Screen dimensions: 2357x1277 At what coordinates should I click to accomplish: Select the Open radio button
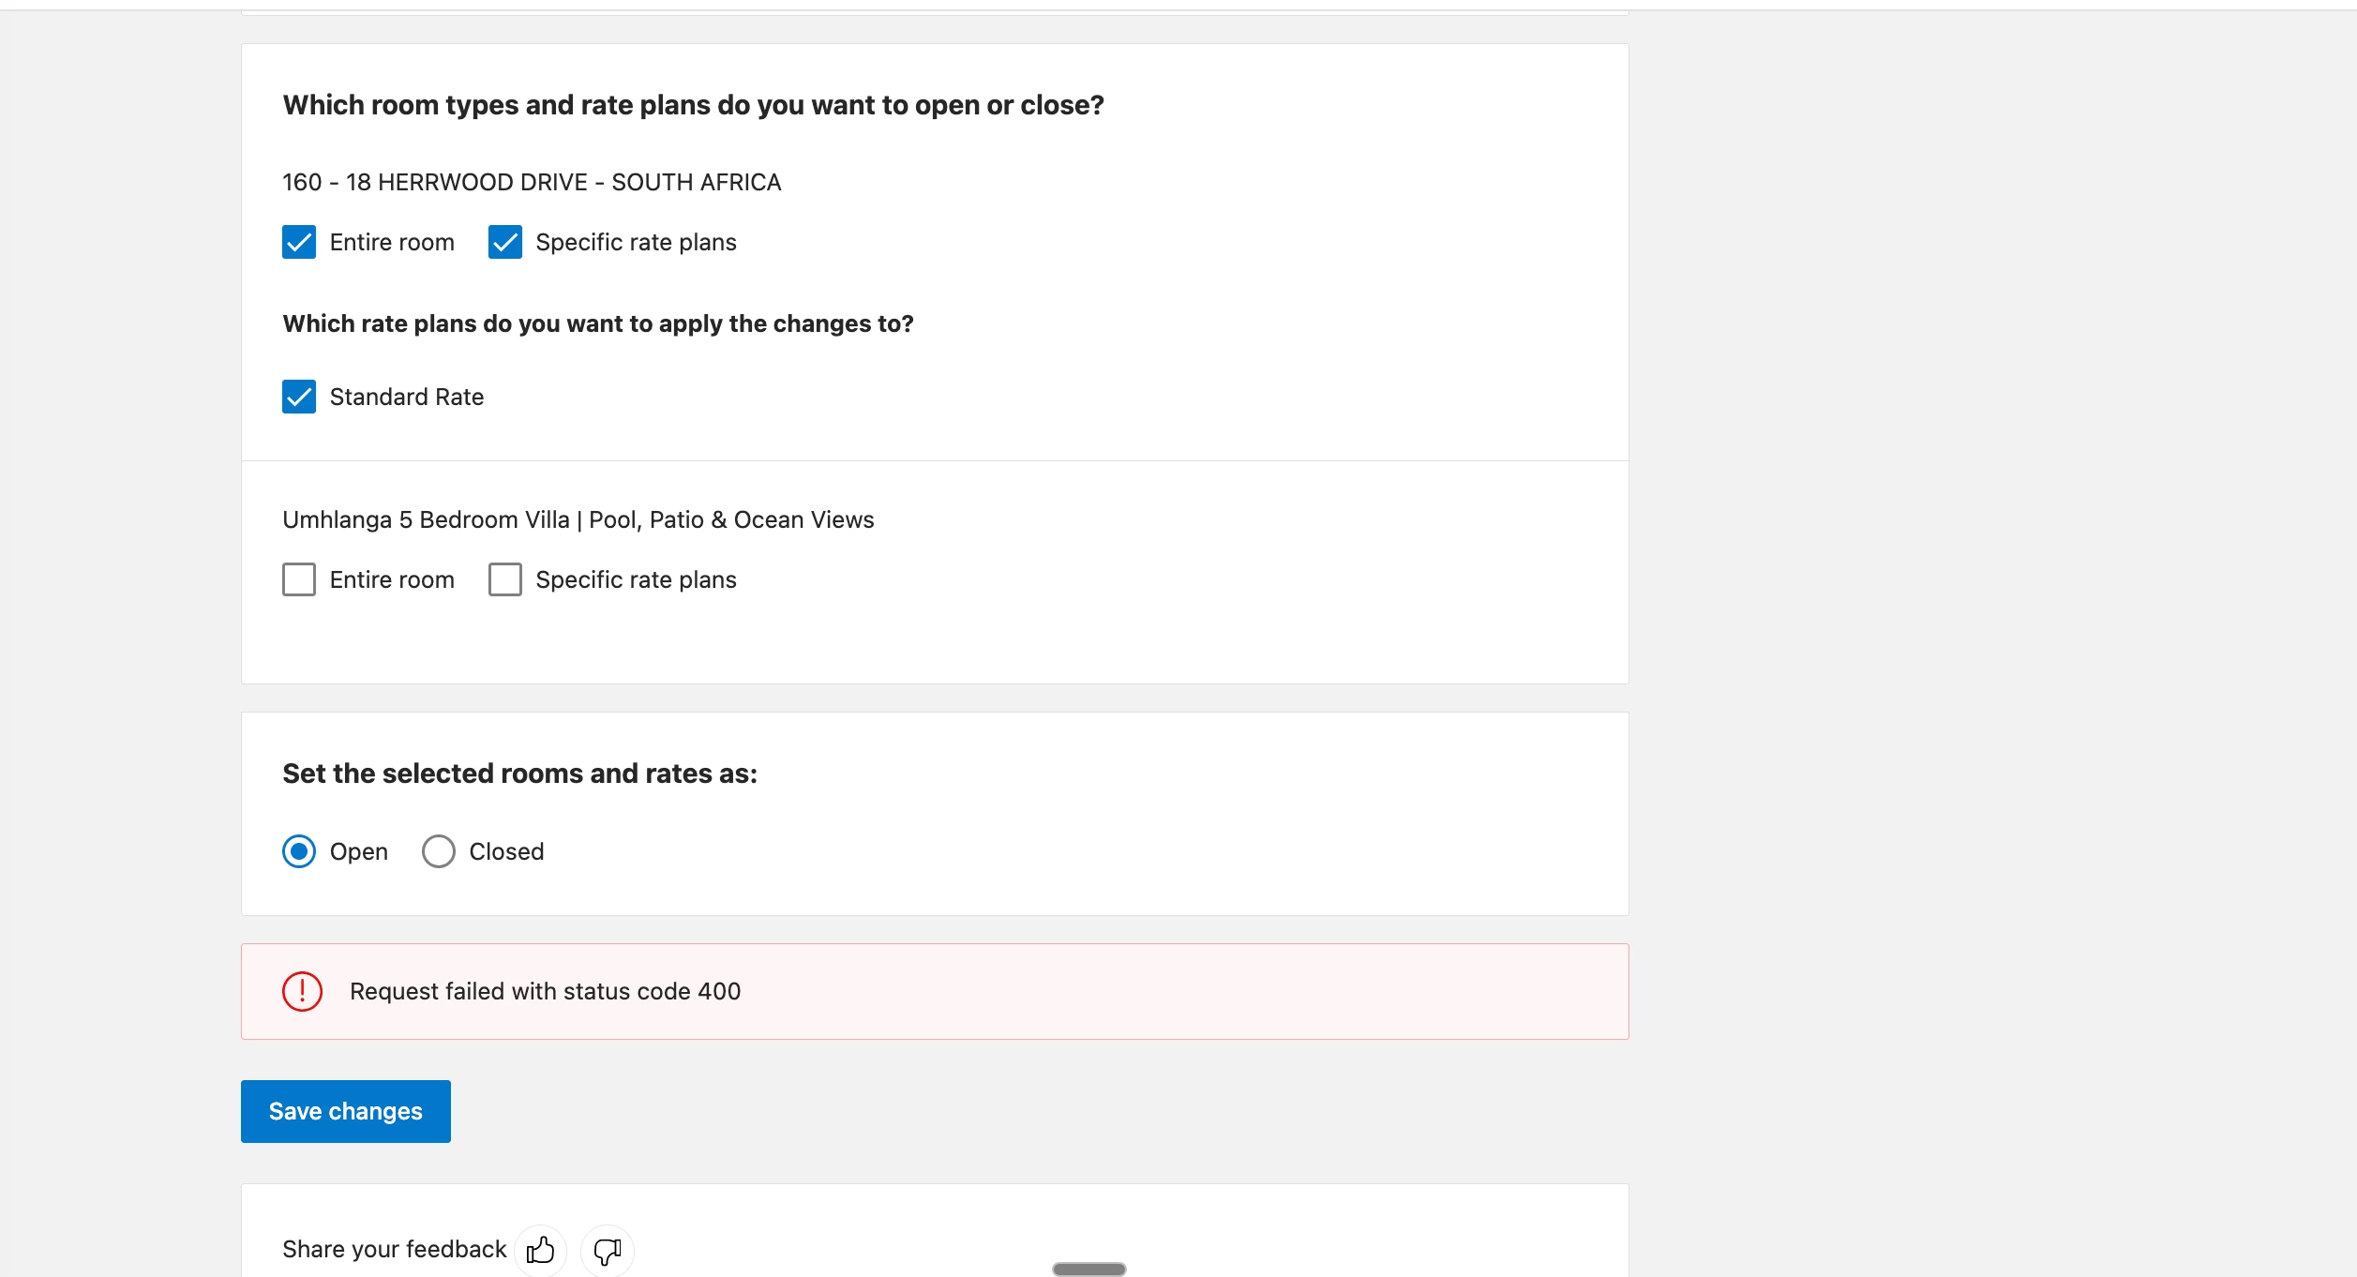[x=299, y=851]
